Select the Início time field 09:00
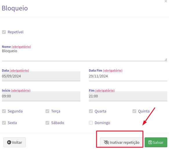 pos(41,96)
